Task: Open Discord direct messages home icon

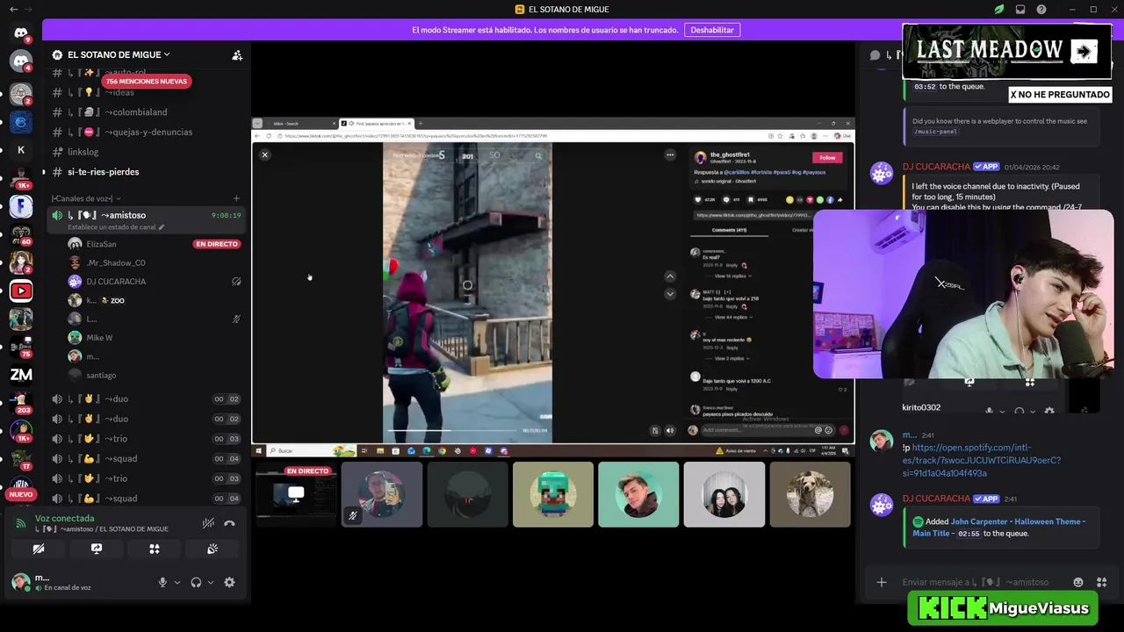Action: tap(21, 33)
